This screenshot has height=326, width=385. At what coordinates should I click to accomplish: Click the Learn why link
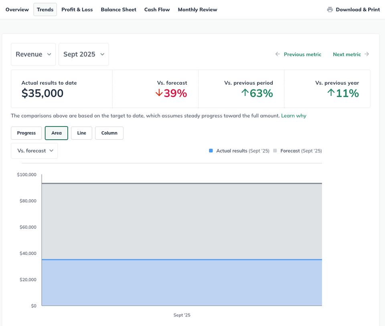coord(294,116)
